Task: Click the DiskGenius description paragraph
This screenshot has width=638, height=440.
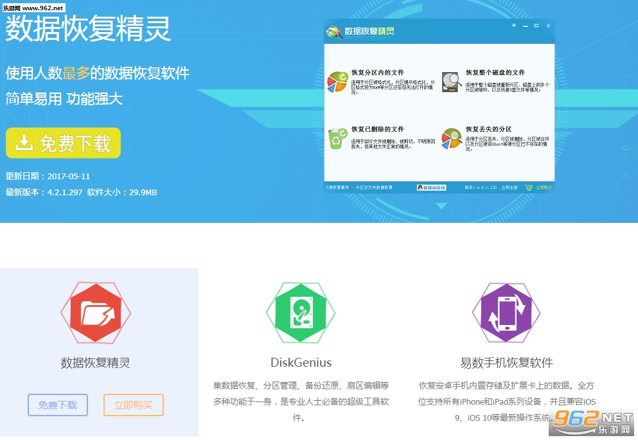Action: pyautogui.click(x=301, y=401)
